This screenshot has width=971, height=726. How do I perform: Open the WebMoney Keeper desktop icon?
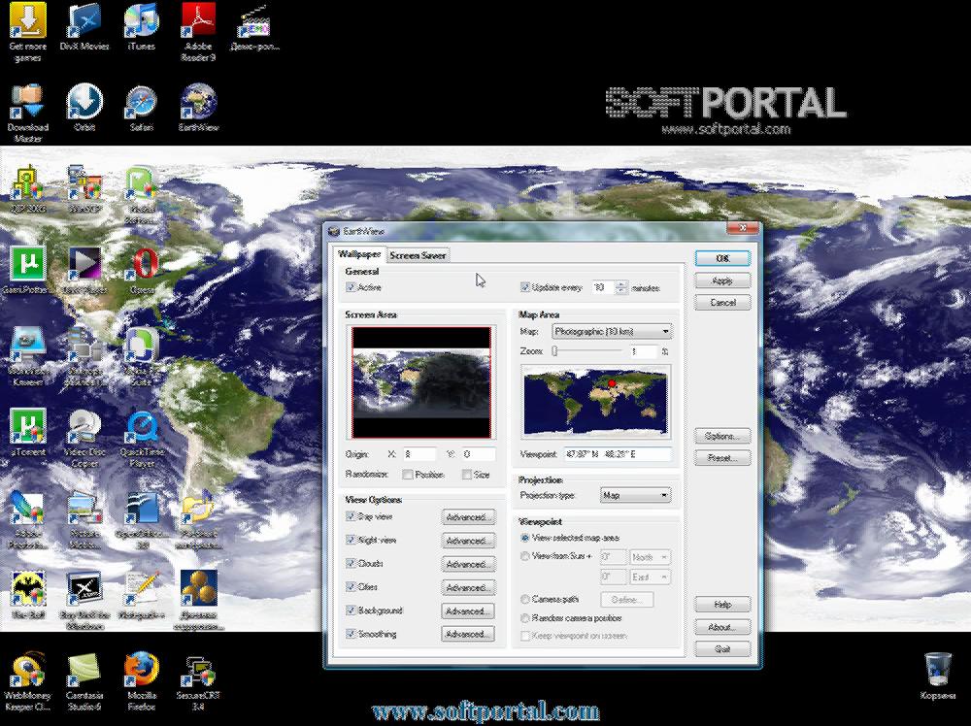click(27, 682)
